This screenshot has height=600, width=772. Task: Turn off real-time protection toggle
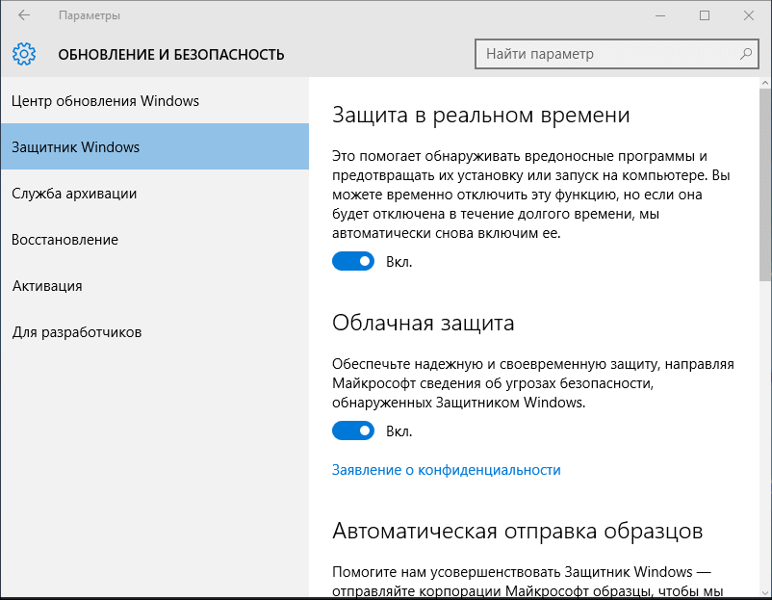pyautogui.click(x=353, y=261)
